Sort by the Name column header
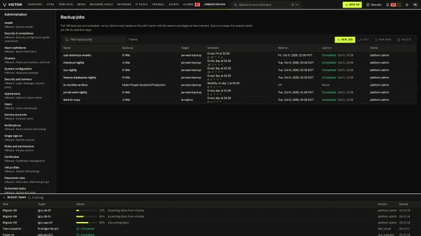 click(67, 48)
